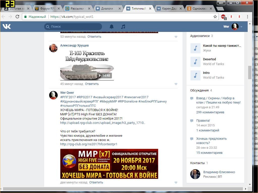
Task: Go back with browser back arrow
Action: (x=3, y=17)
